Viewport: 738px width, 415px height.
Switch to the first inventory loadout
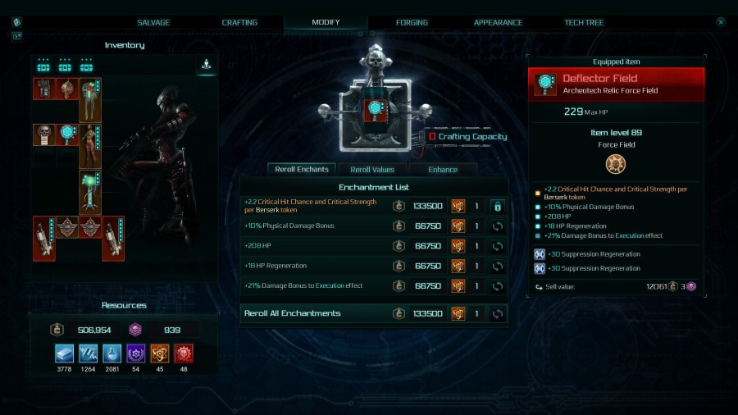pyautogui.click(x=43, y=66)
